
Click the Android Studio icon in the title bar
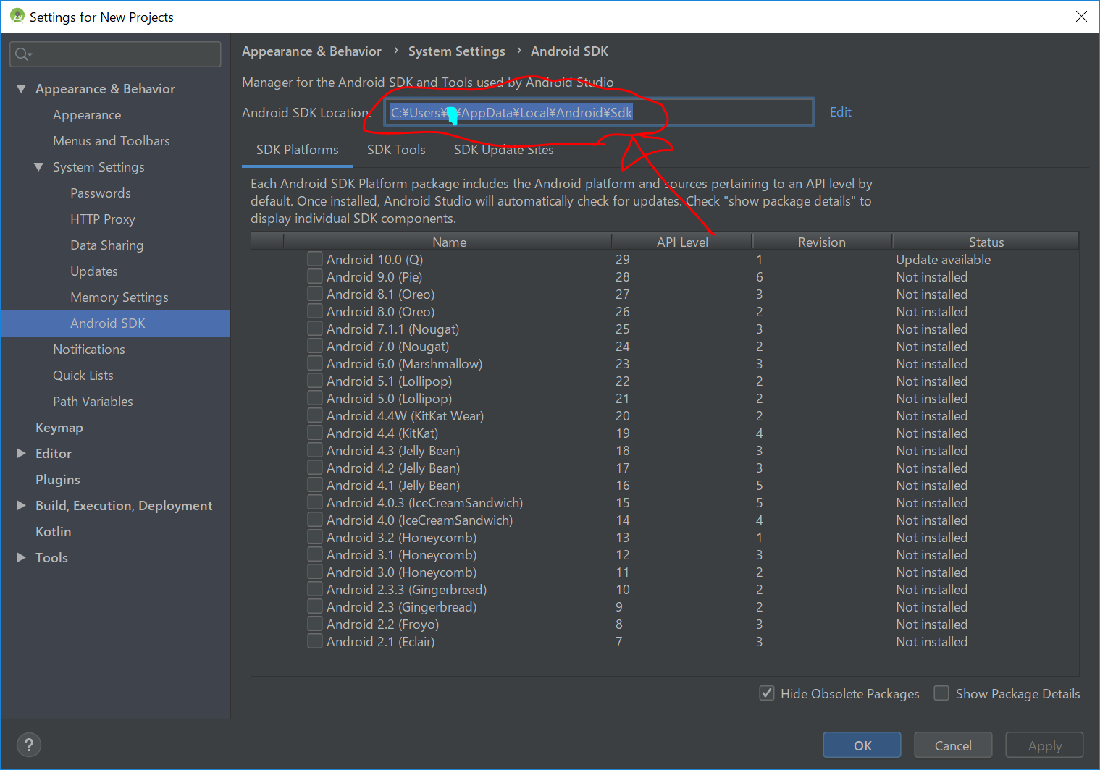tap(17, 16)
